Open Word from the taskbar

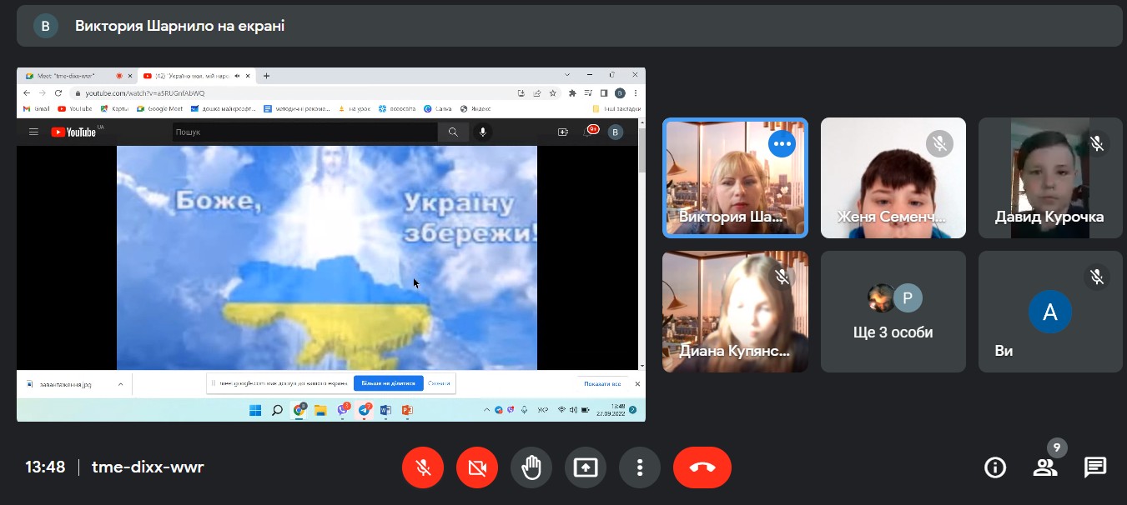coord(386,410)
